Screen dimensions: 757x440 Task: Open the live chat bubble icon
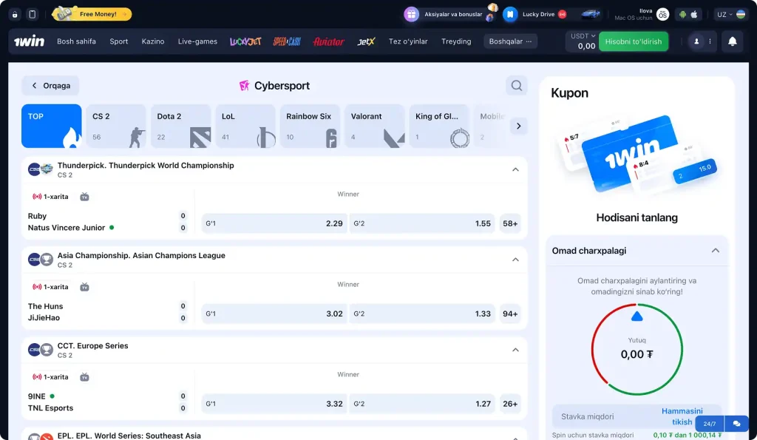[x=737, y=424]
